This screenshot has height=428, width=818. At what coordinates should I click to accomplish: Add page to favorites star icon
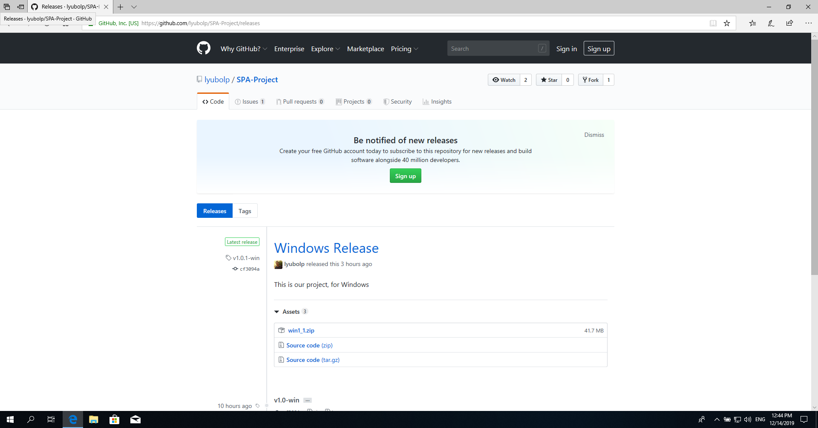tap(727, 23)
